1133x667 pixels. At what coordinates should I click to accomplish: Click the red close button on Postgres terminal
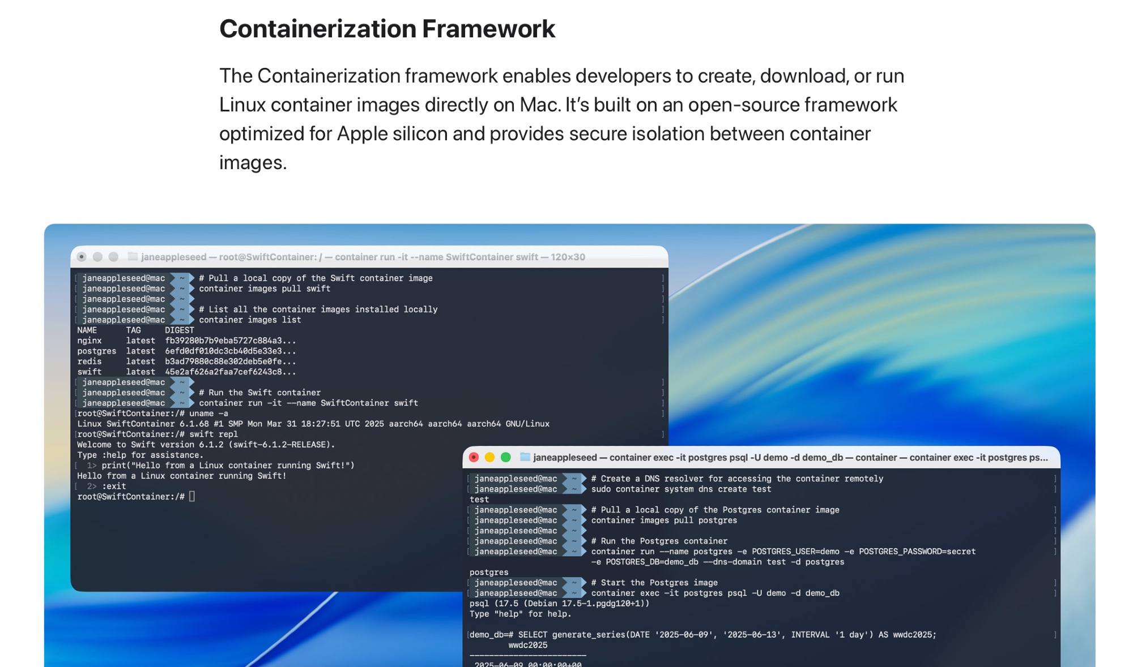[474, 457]
